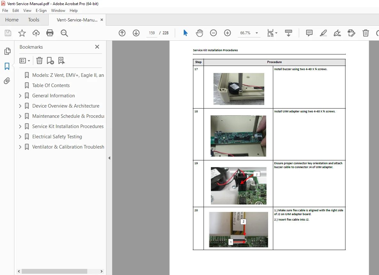Open the View menu
Viewport: 379px width, 275px height.
click(27, 11)
